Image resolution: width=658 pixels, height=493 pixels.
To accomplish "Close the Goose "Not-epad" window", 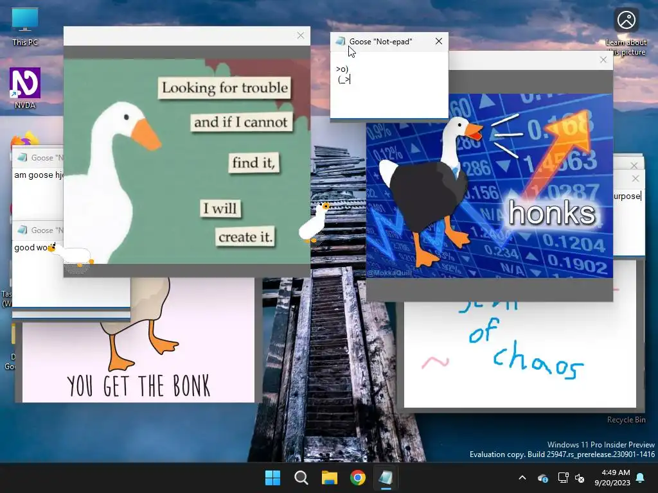I will (438, 41).
